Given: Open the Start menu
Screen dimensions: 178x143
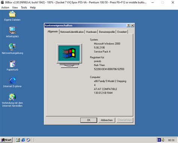Looking at the screenshot, I should tap(6, 140).
